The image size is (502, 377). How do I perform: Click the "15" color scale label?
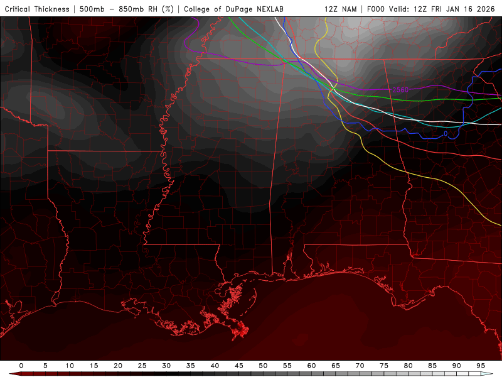tap(93, 366)
